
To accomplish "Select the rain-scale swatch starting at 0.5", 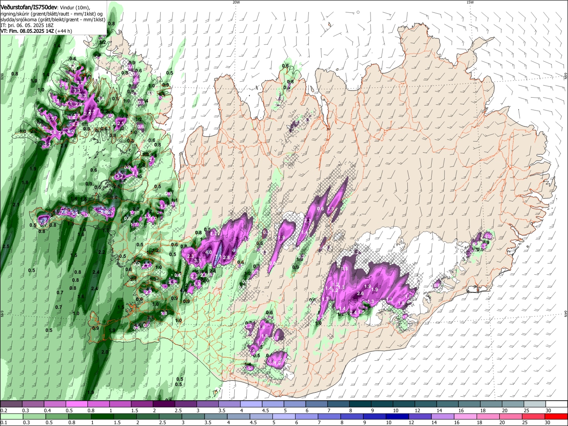I will click(57, 416).
